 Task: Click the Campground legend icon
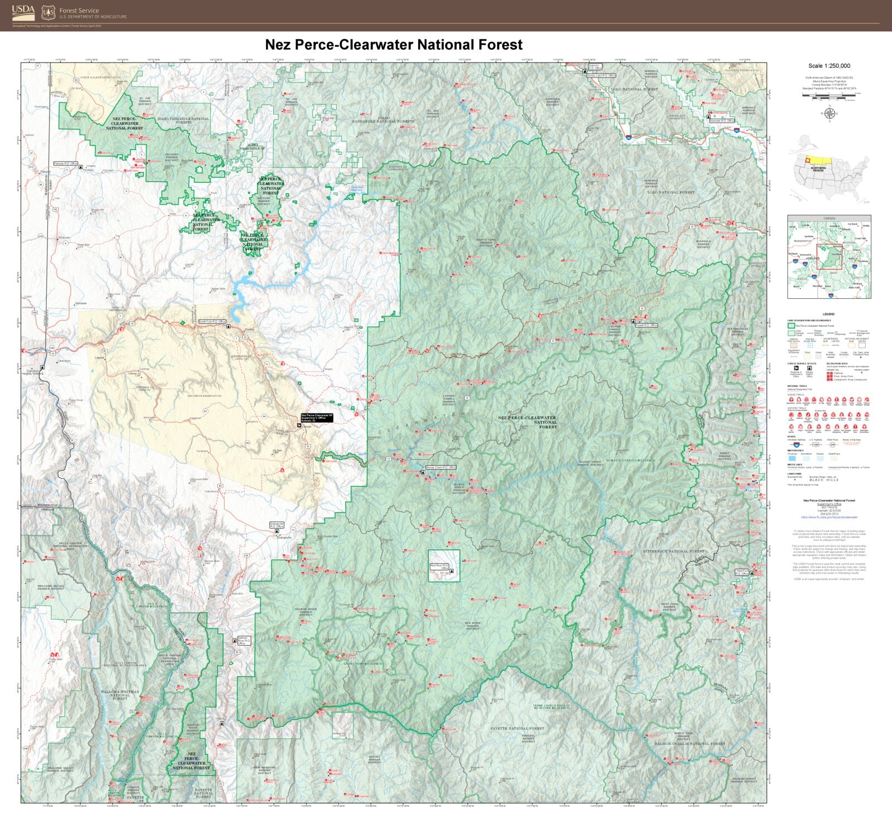coord(830,380)
